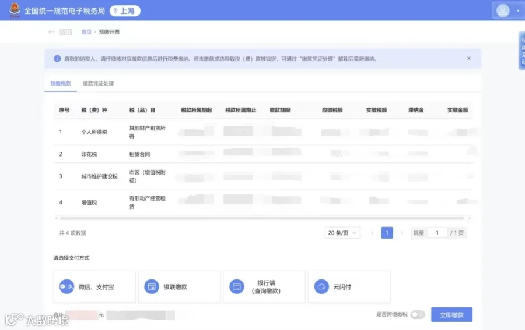
Task: Open the blue side panel tab at right edge
Action: pyautogui.click(x=521, y=51)
